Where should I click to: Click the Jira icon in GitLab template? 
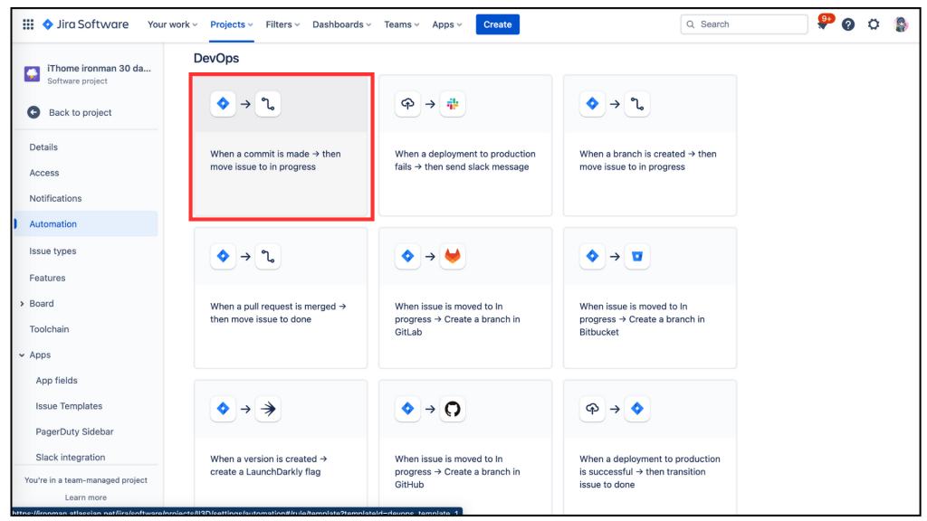(x=407, y=256)
